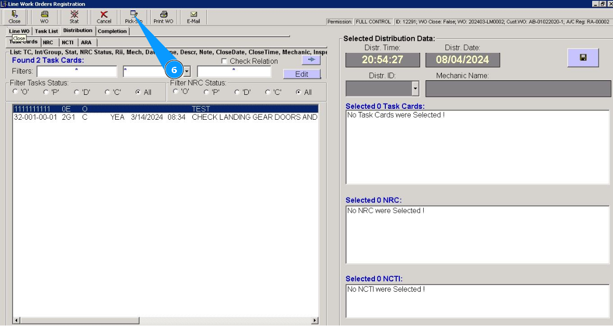Open the NRC sub-tab

(48, 42)
